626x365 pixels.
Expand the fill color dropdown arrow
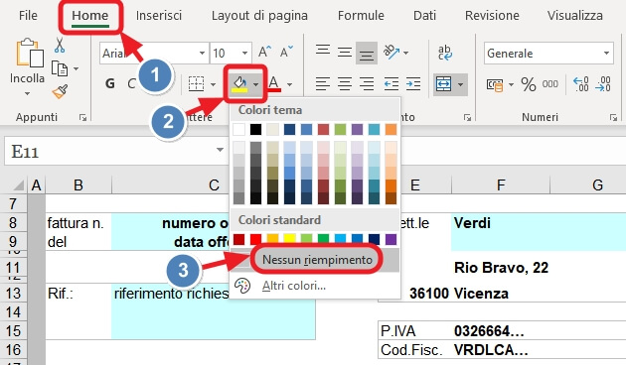tap(256, 84)
